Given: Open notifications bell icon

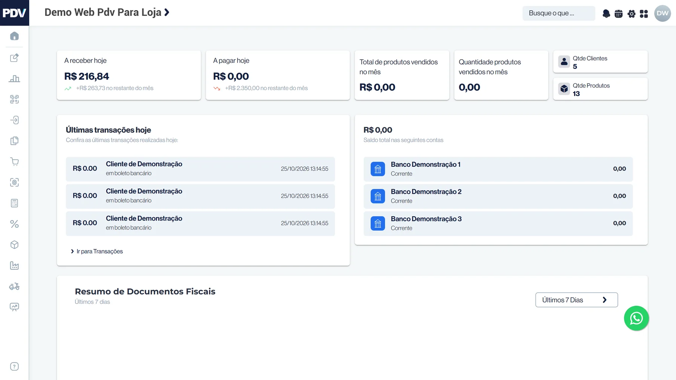Looking at the screenshot, I should pyautogui.click(x=606, y=14).
